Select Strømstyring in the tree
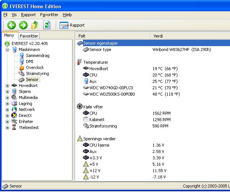Screen dimensions: 230x192 (38, 73)
